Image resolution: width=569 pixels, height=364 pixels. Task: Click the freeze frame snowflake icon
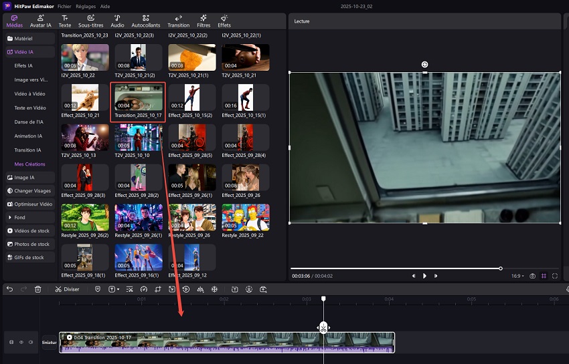pyautogui.click(x=214, y=289)
